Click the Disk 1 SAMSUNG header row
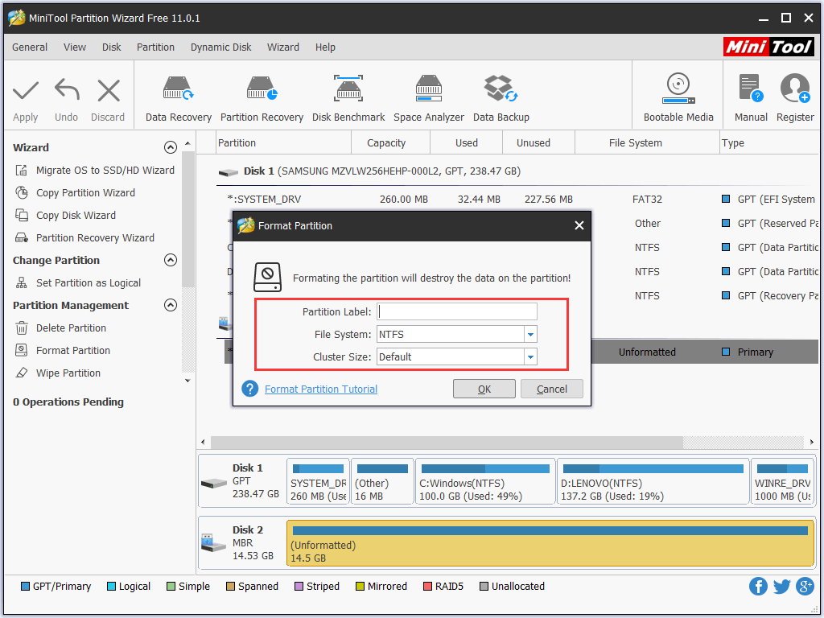The image size is (824, 618). click(x=517, y=171)
